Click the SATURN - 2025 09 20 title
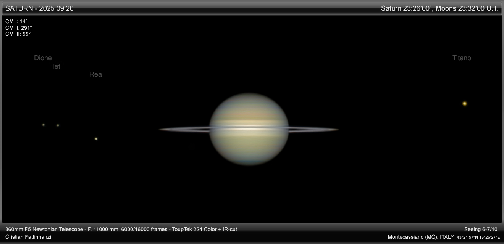 coord(39,8)
